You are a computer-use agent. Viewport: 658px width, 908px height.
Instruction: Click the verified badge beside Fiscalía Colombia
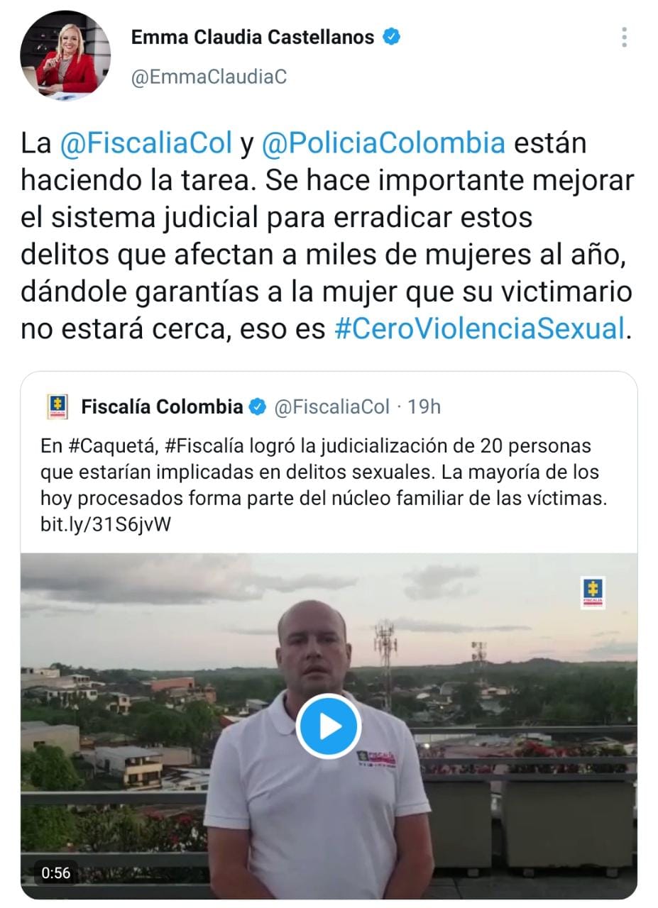click(258, 406)
